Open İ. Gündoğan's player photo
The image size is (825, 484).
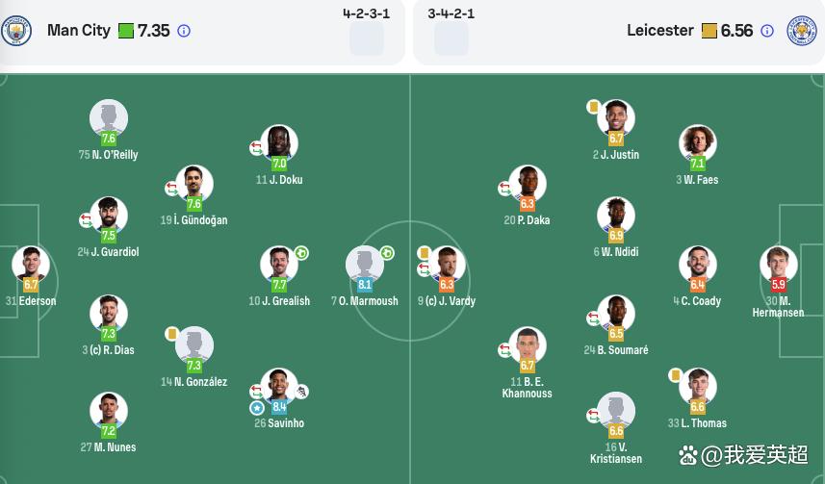tap(194, 183)
